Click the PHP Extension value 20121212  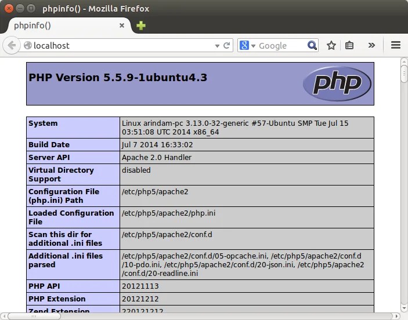pos(140,299)
